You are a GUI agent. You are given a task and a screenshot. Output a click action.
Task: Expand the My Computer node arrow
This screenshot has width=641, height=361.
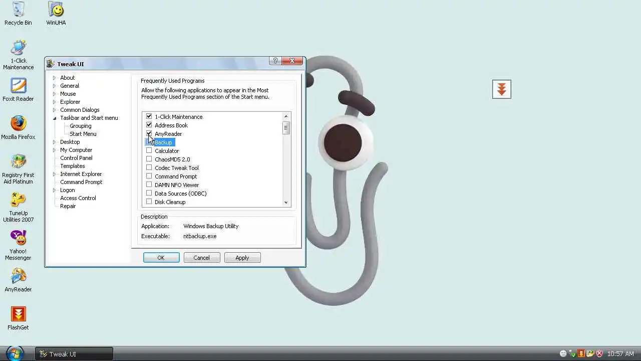[55, 150]
